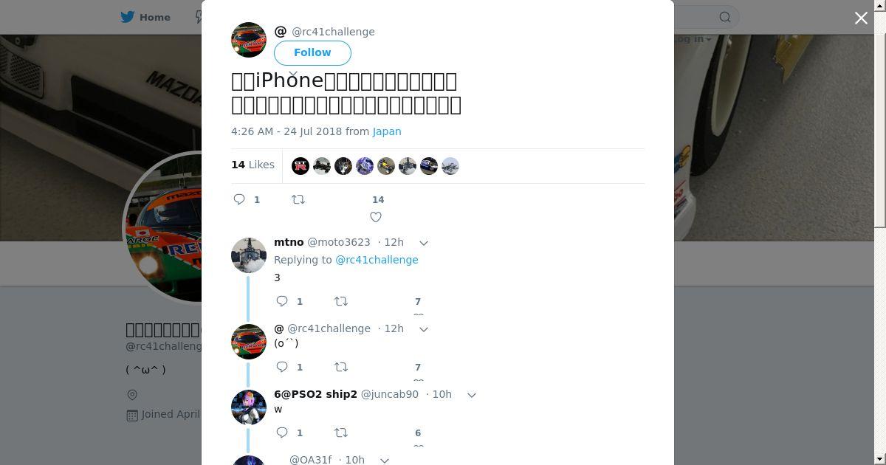The height and width of the screenshot is (465, 886).
Task: Retweet the 6@PSO2 ship2 comment
Action: click(x=341, y=433)
